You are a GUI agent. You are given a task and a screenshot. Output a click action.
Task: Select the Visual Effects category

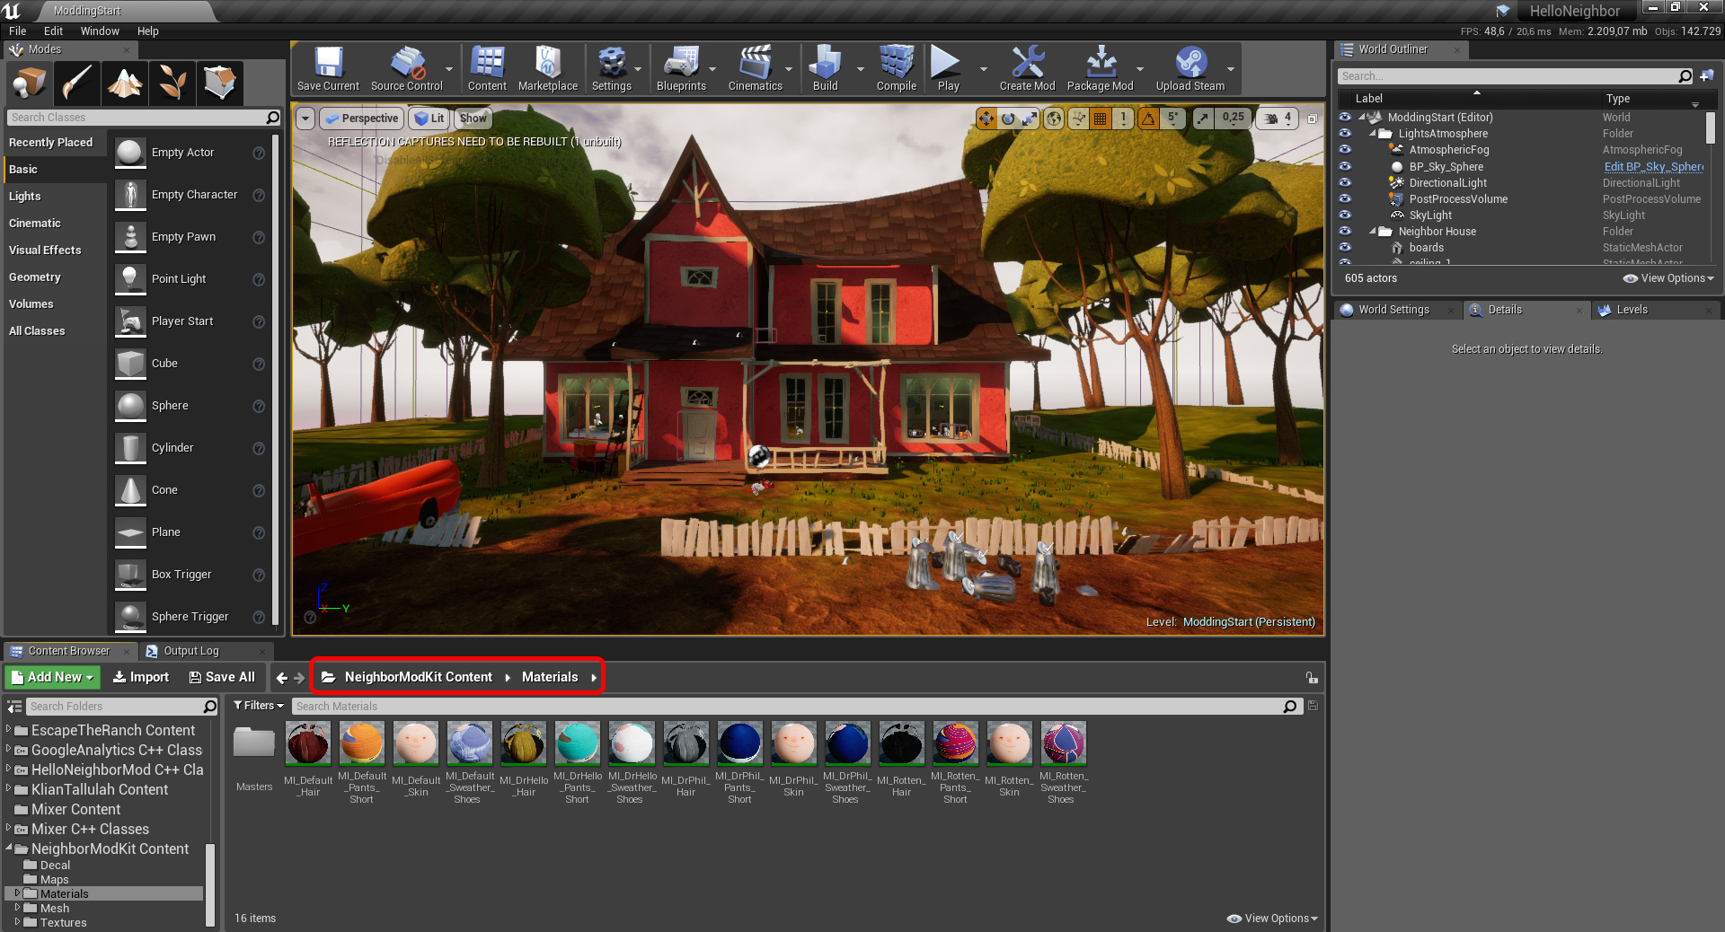click(x=45, y=250)
